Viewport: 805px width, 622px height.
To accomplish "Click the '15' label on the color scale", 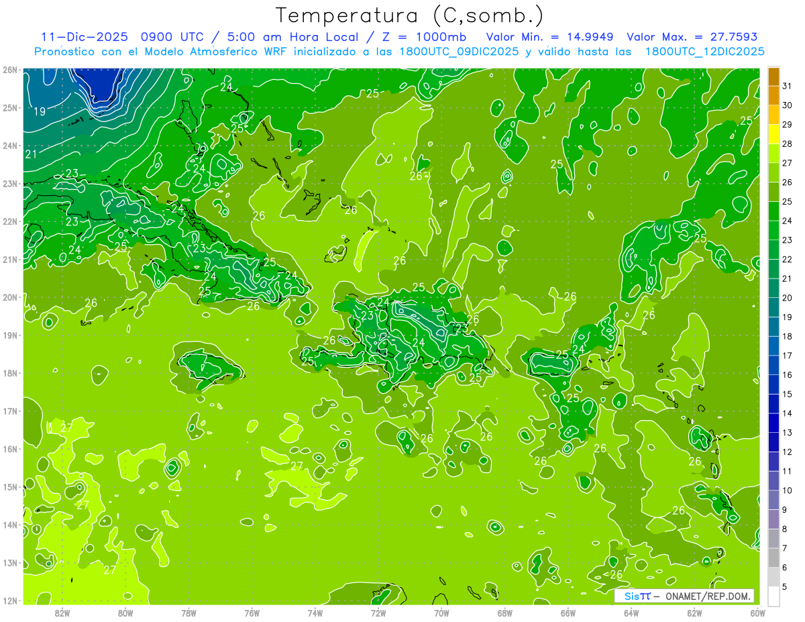I will 787,395.
